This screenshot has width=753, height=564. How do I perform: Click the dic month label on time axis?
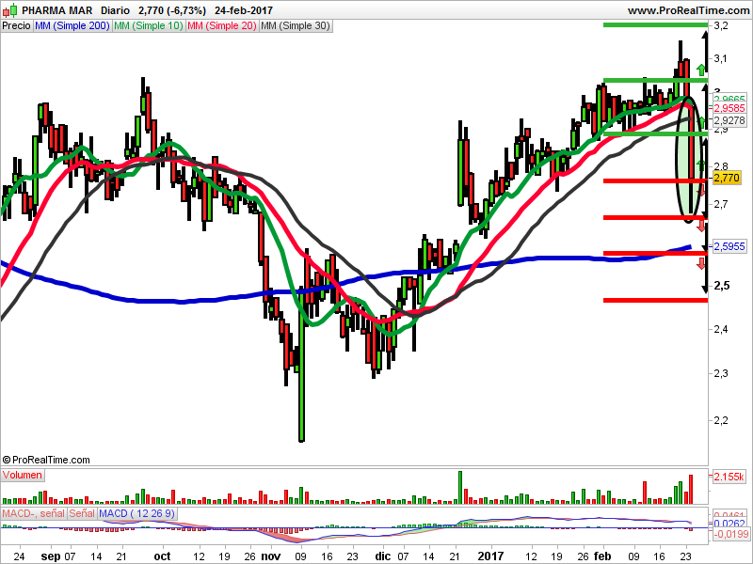383,556
